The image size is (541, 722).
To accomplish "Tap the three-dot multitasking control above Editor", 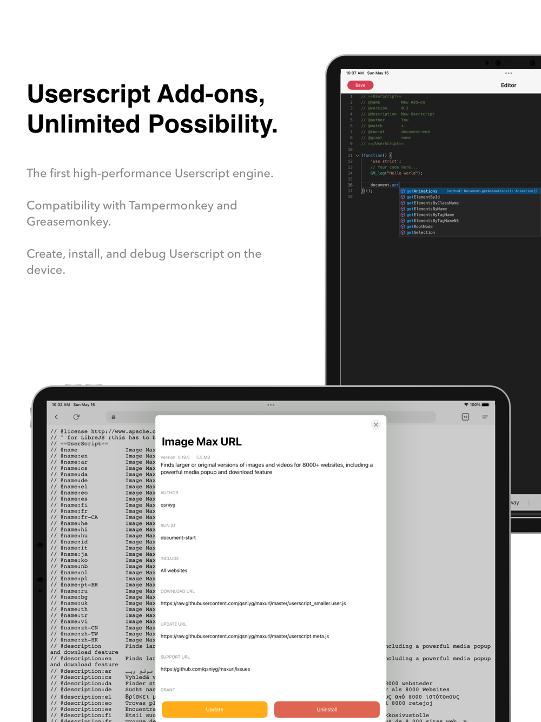I will tap(509, 73).
